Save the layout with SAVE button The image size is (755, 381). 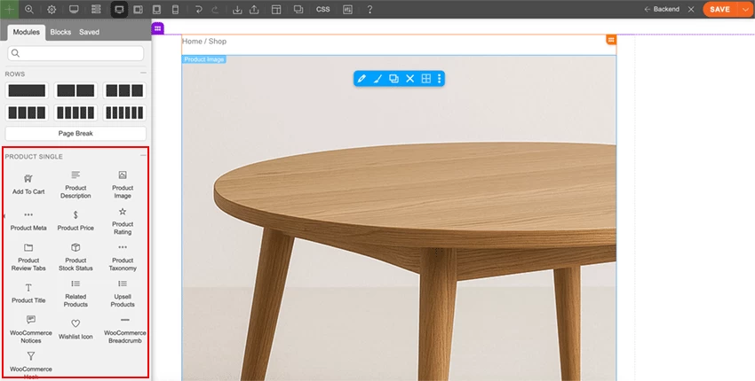[719, 9]
